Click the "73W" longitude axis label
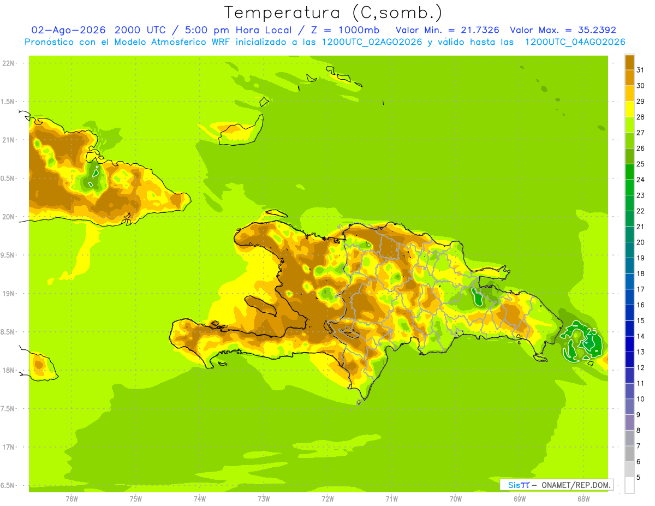 pos(264,499)
